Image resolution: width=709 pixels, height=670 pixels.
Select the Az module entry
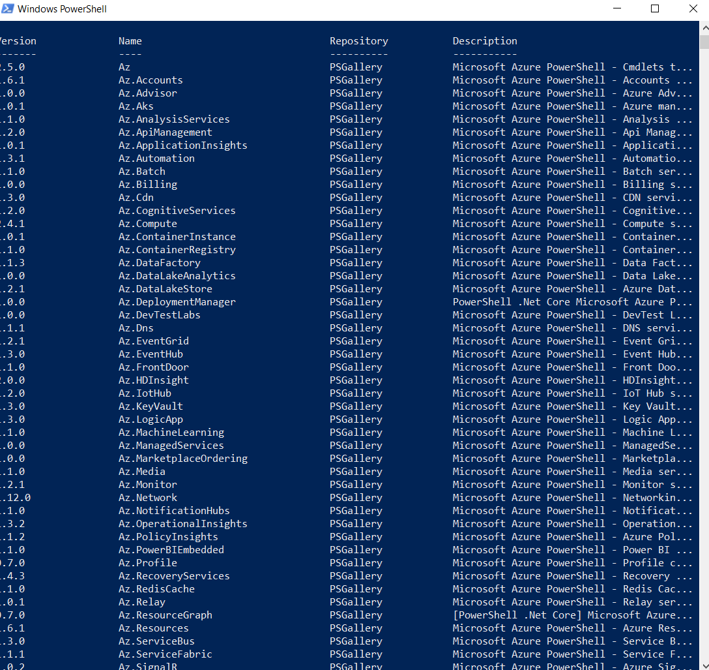pyautogui.click(x=123, y=67)
